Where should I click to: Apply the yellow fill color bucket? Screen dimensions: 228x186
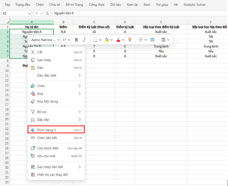coord(107,40)
